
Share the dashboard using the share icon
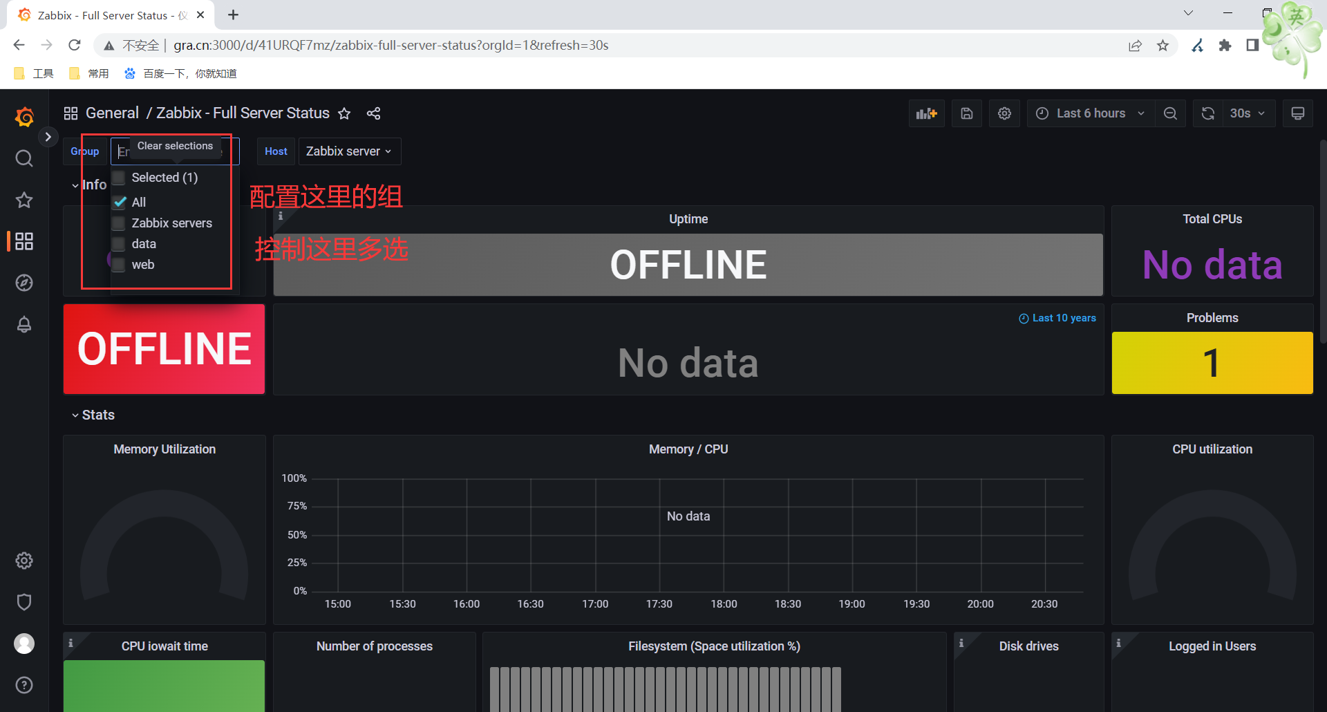(x=374, y=113)
